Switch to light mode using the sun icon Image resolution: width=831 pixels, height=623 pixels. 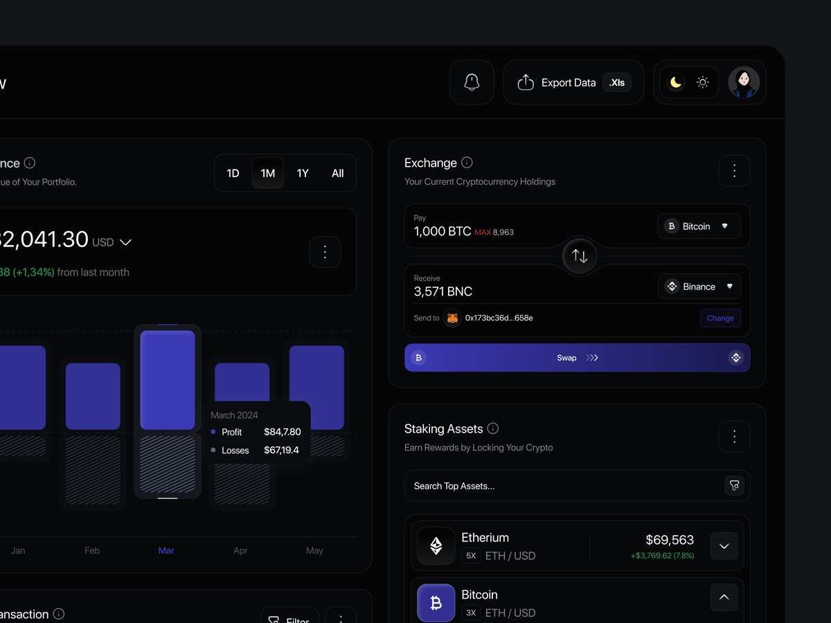click(x=702, y=82)
